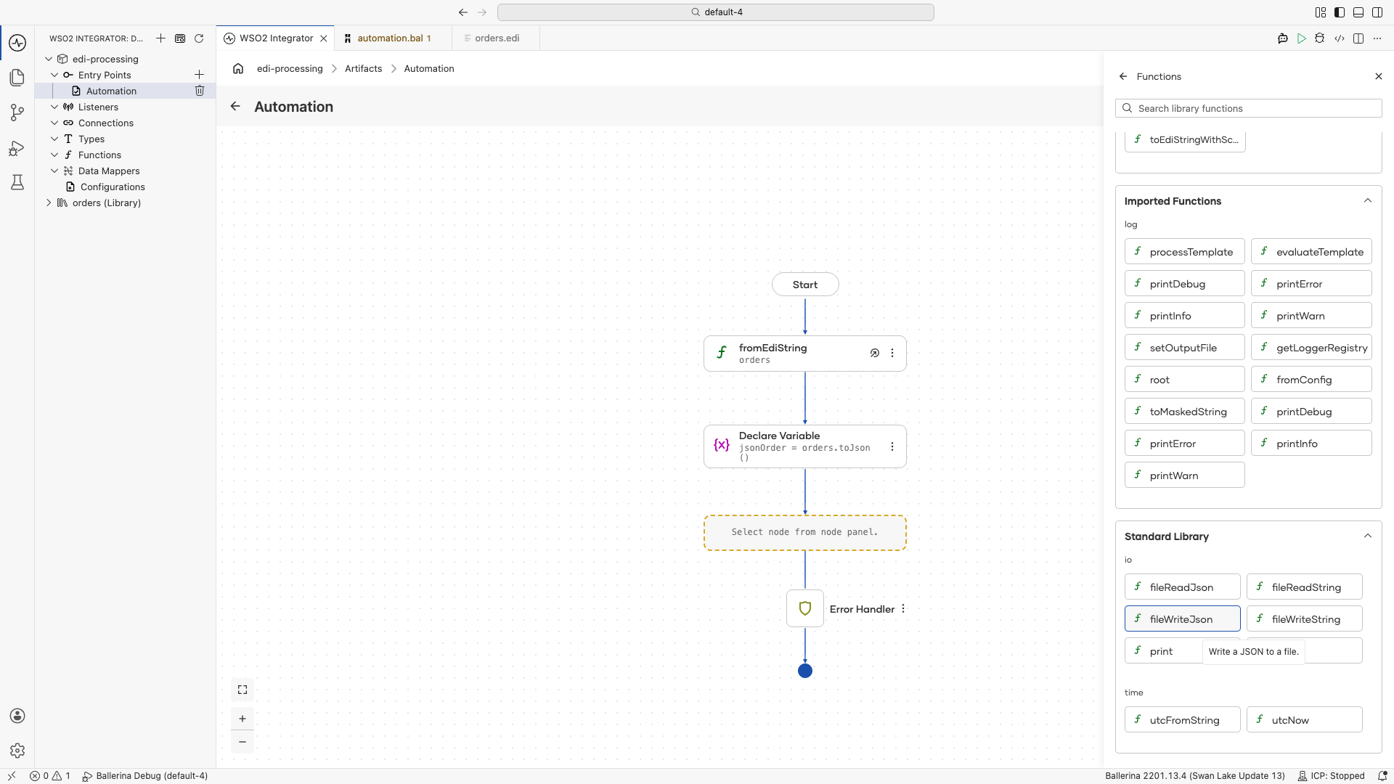Select the fileWriteJson function

click(x=1182, y=619)
